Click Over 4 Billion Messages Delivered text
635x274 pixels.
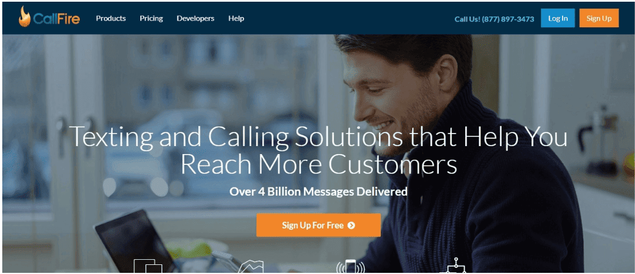(x=318, y=192)
